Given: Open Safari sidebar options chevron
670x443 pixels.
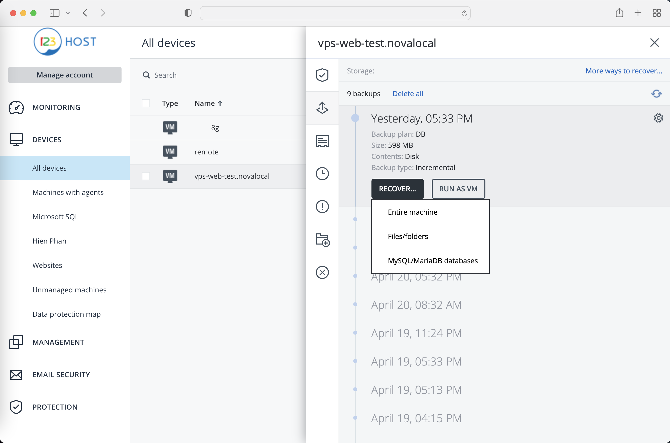Looking at the screenshot, I should point(68,13).
